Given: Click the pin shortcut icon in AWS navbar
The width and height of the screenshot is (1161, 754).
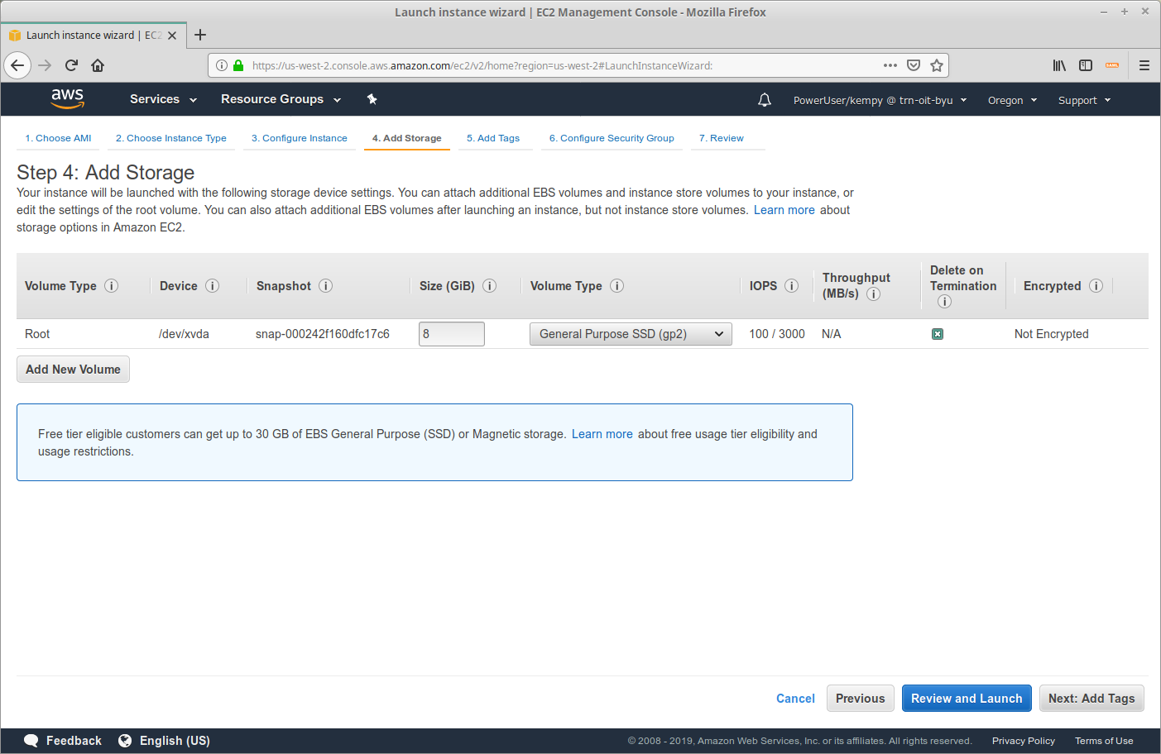Looking at the screenshot, I should (x=372, y=99).
